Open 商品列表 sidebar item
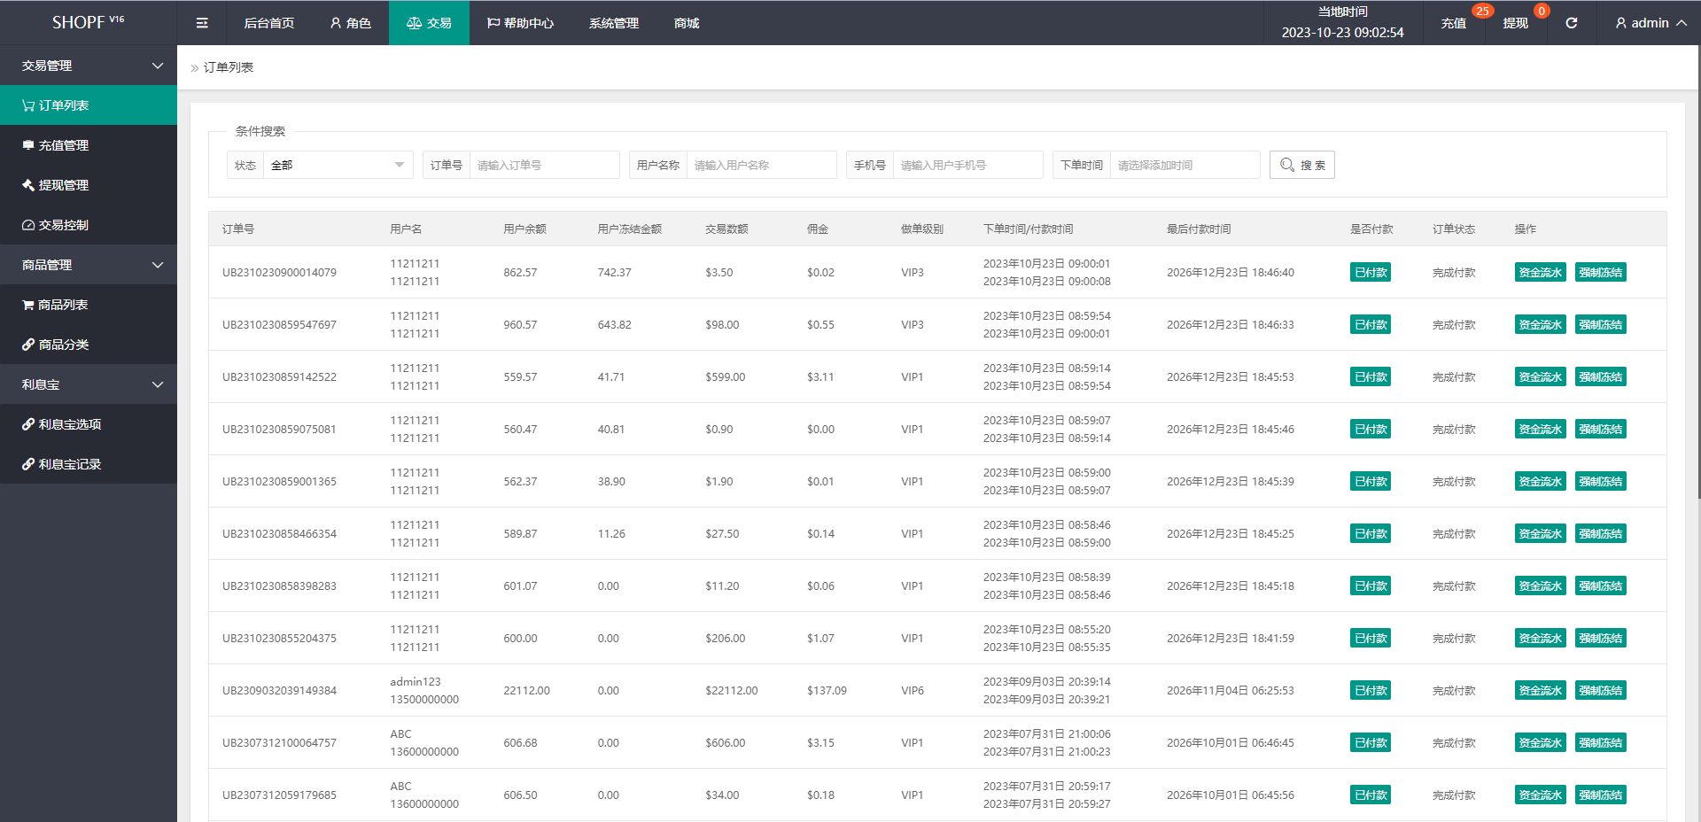Screen dimensions: 1701x822 tap(62, 305)
